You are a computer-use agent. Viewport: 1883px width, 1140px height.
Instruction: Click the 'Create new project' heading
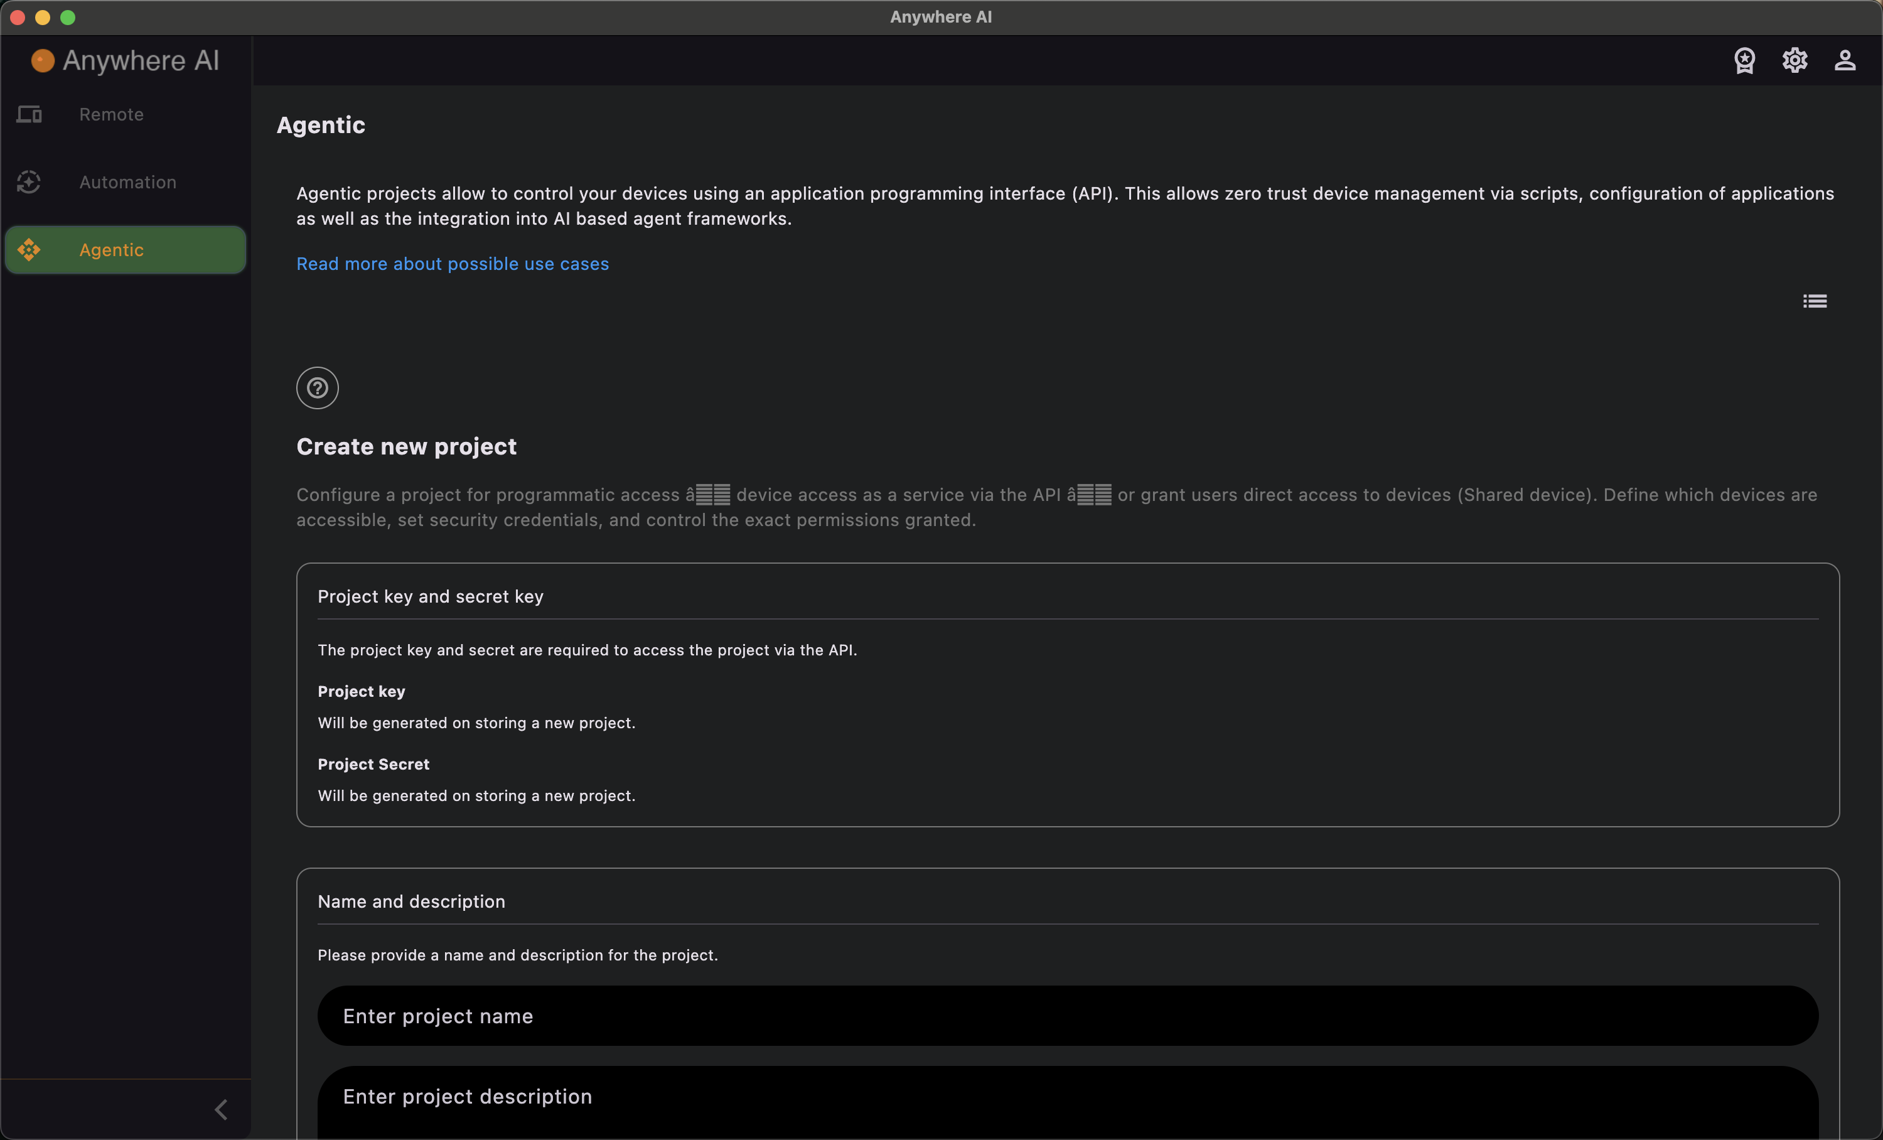tap(407, 446)
